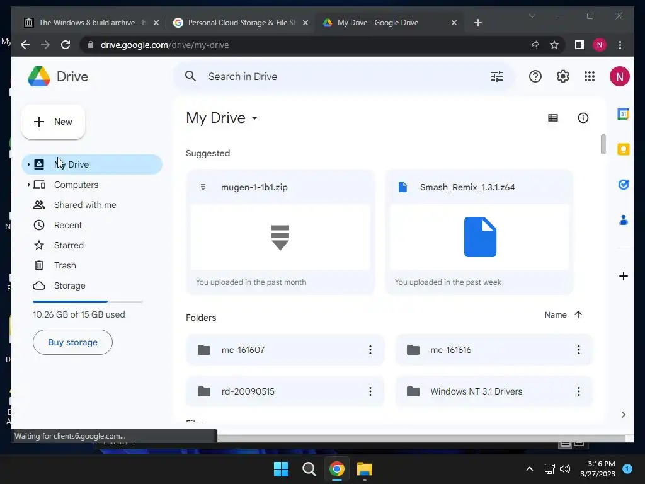645x484 pixels.
Task: Open more actions for mc-161616
Action: [579, 350]
